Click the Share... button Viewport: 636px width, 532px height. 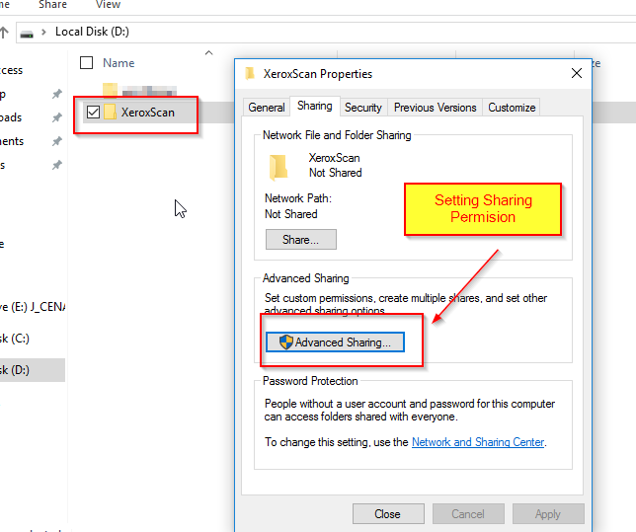(x=300, y=240)
